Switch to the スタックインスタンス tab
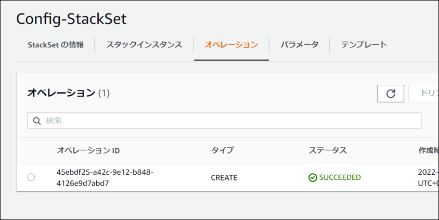Screen dimensions: 439x220 (144, 45)
